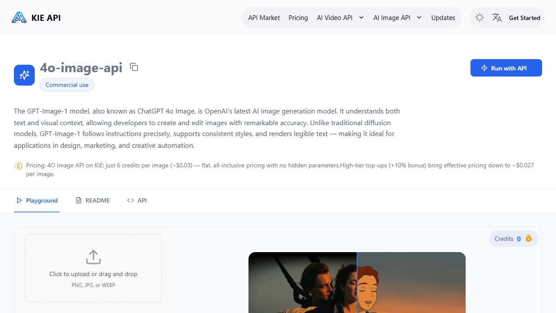556x313 pixels.
Task: Select the Playground tab
Action: coord(37,200)
